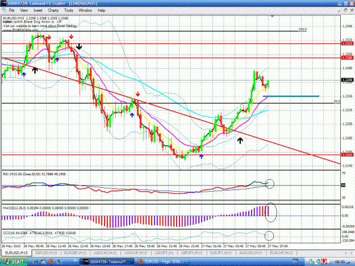Image resolution: width=355 pixels, height=266 pixels.
Task: Click the RSI indicator label text
Action: [x=34, y=174]
